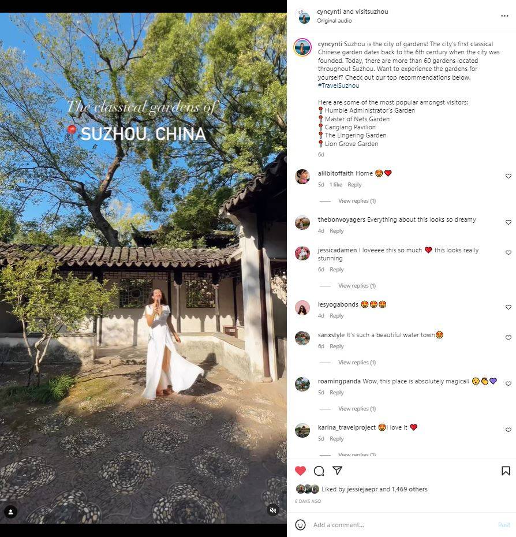Save the post using the bookmark icon

coord(506,471)
